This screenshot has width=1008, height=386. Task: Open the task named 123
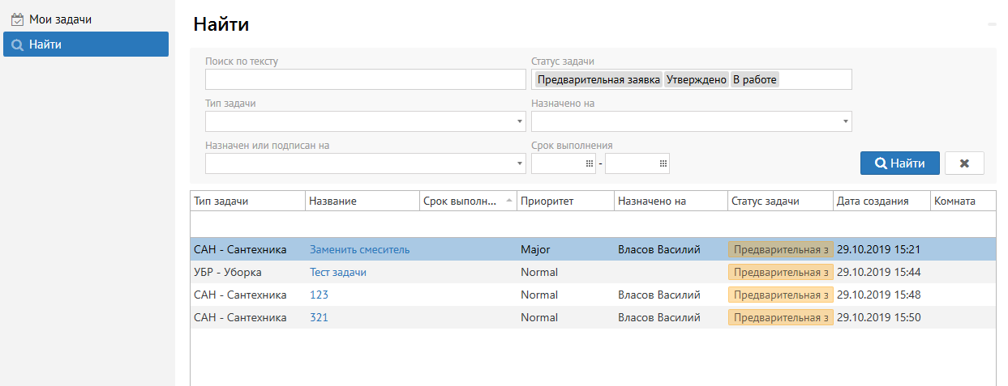coord(319,295)
